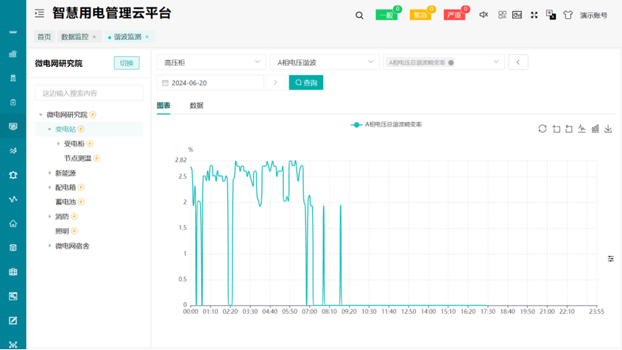Select the 谐波监测 tab

(x=127, y=37)
